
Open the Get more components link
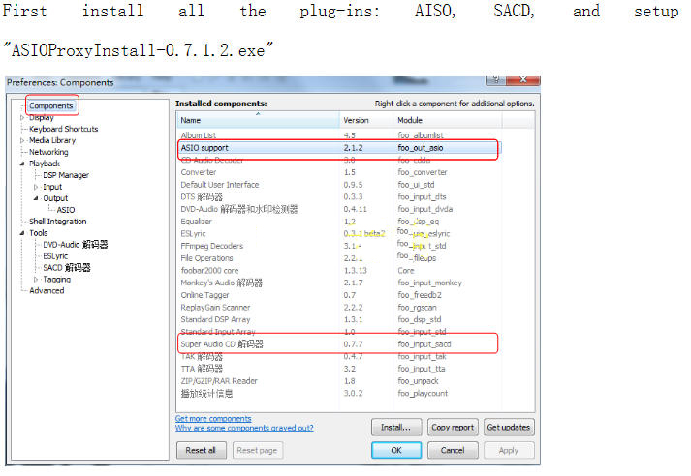point(213,418)
